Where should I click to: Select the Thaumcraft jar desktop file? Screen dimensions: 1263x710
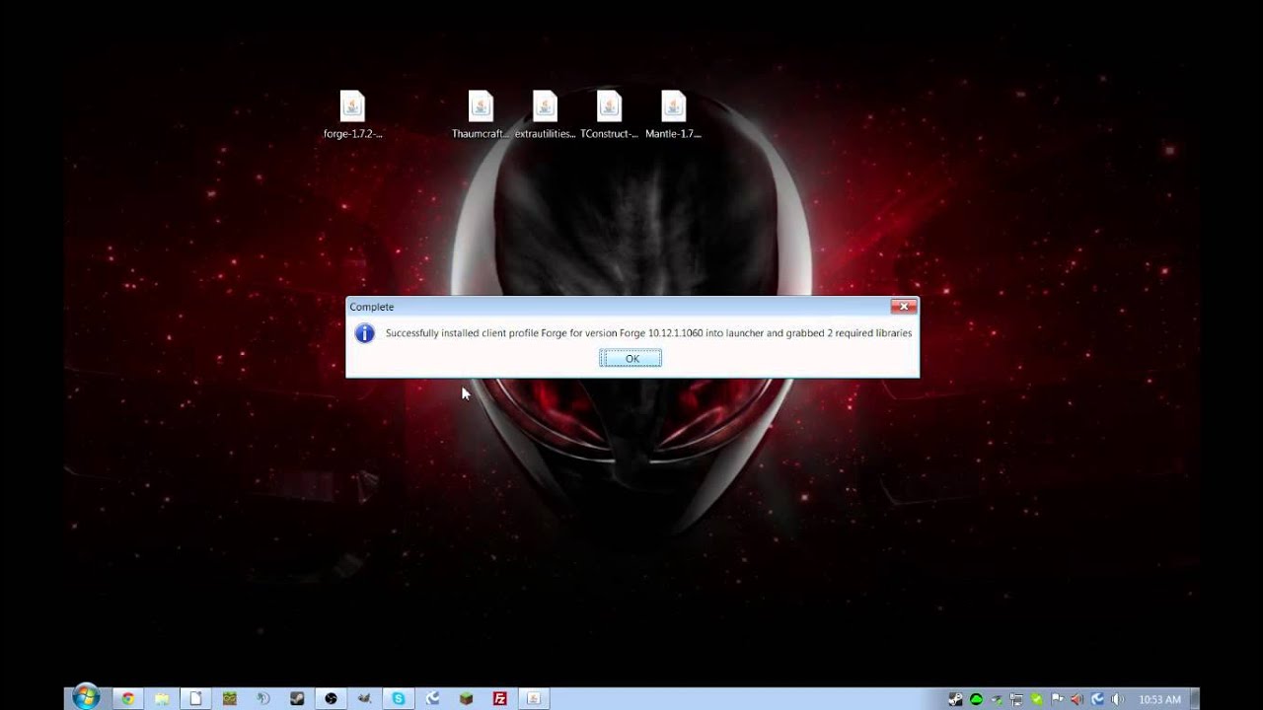[x=481, y=115]
